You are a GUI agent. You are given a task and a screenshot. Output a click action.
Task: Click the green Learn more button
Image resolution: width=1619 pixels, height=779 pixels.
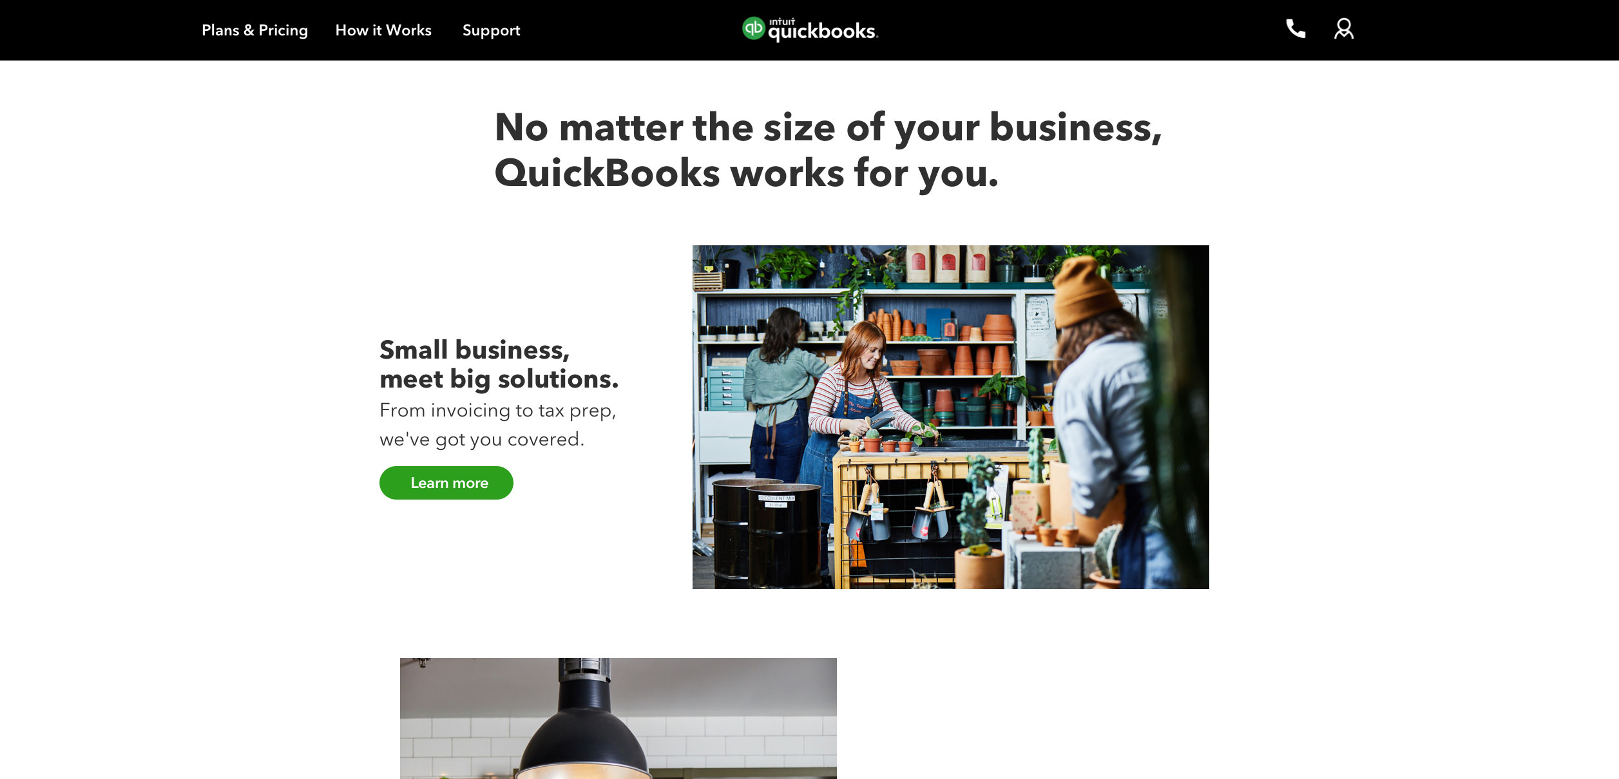point(446,483)
